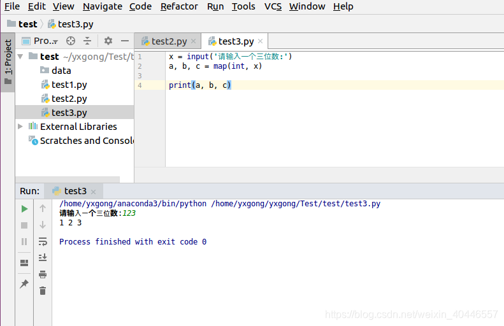Collapse all in Project panel
The height and width of the screenshot is (326, 504).
[x=87, y=41]
